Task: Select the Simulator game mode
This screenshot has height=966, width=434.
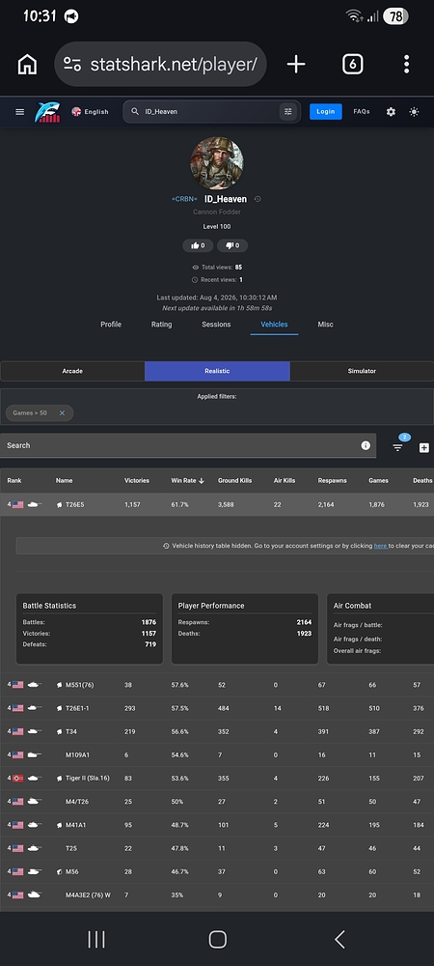Action: [x=362, y=371]
